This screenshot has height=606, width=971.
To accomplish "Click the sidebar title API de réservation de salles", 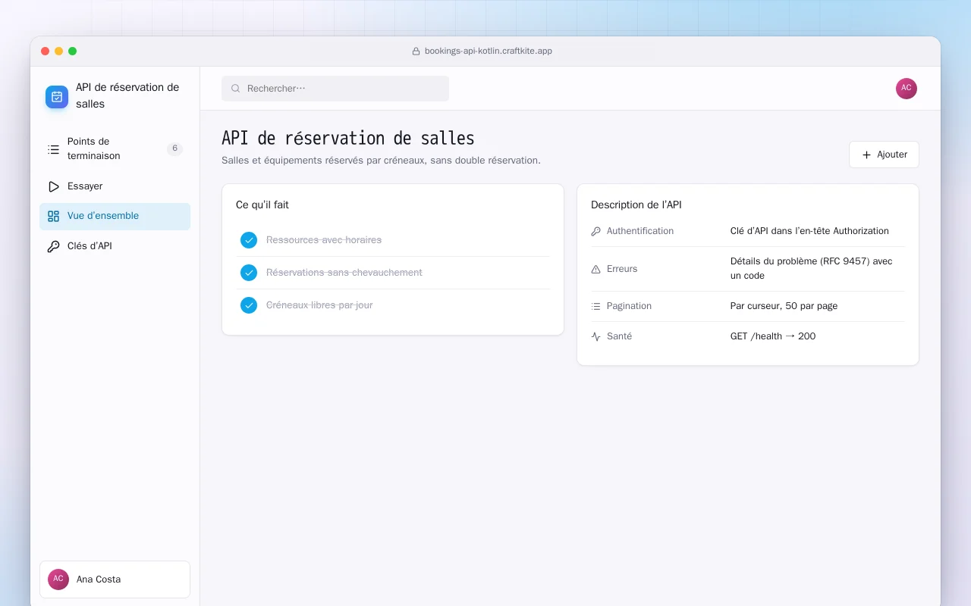I will pyautogui.click(x=127, y=96).
